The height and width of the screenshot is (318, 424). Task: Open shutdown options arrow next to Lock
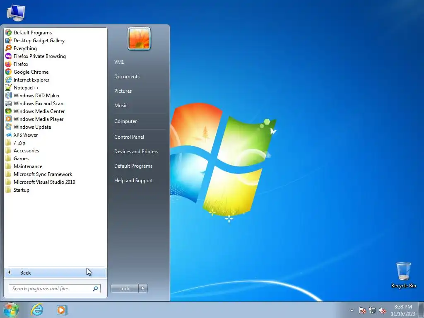click(143, 289)
